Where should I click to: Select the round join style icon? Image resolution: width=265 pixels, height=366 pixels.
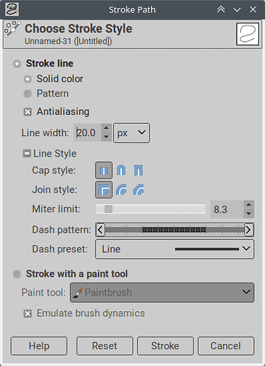pos(121,190)
